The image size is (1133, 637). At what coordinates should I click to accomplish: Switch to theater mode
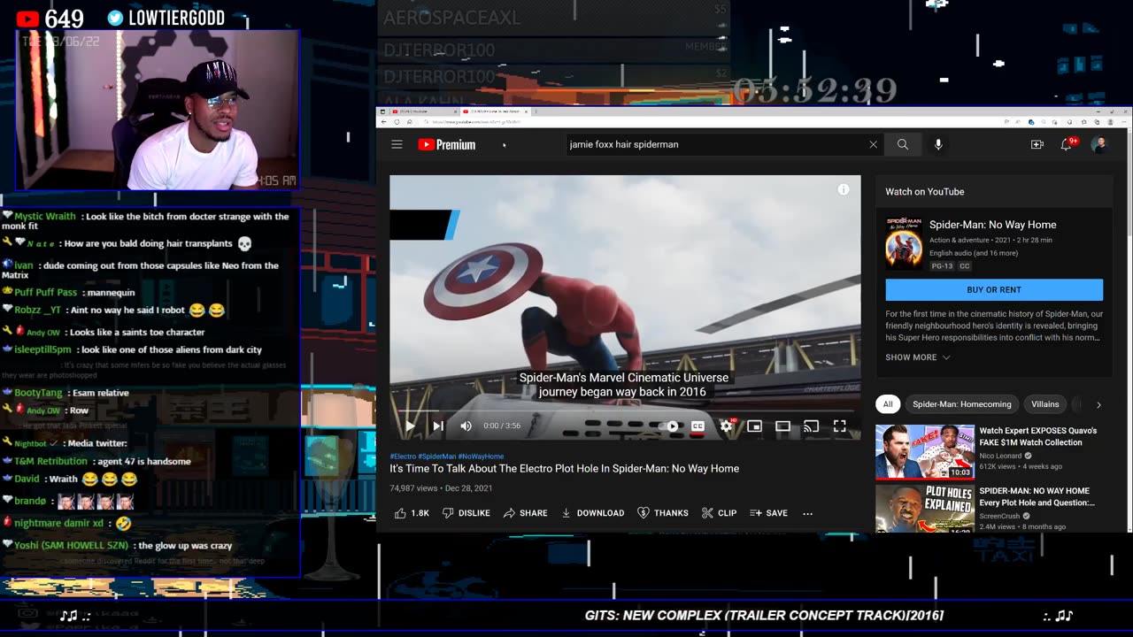click(782, 426)
